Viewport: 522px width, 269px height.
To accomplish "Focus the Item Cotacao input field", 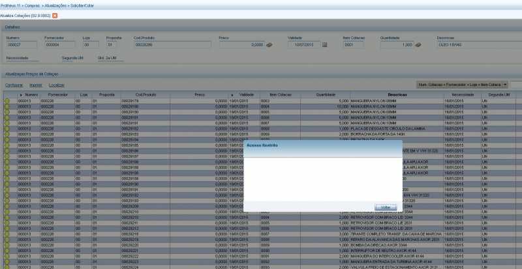I will click(353, 44).
